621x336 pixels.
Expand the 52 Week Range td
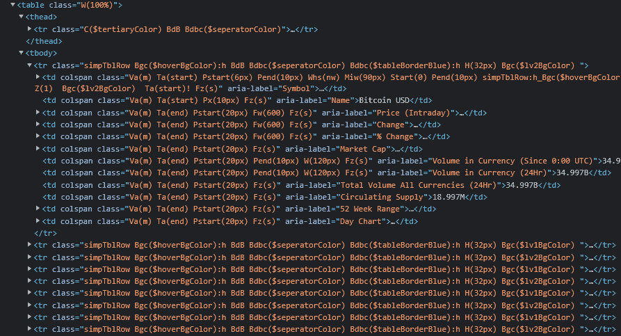(38, 209)
